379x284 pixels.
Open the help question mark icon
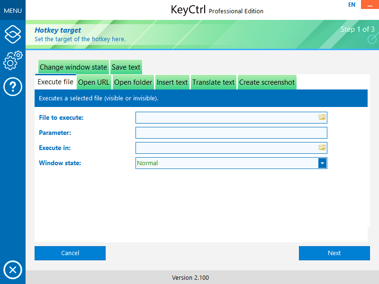pos(13,87)
